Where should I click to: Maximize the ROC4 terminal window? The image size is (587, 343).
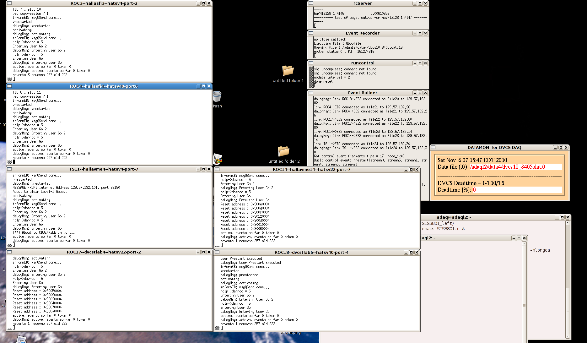click(x=203, y=86)
